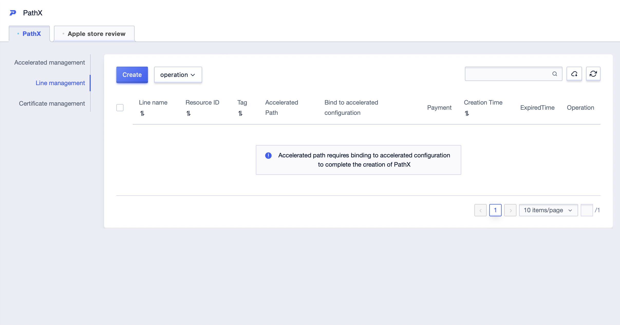Refresh the line list
This screenshot has height=325, width=620.
click(593, 74)
